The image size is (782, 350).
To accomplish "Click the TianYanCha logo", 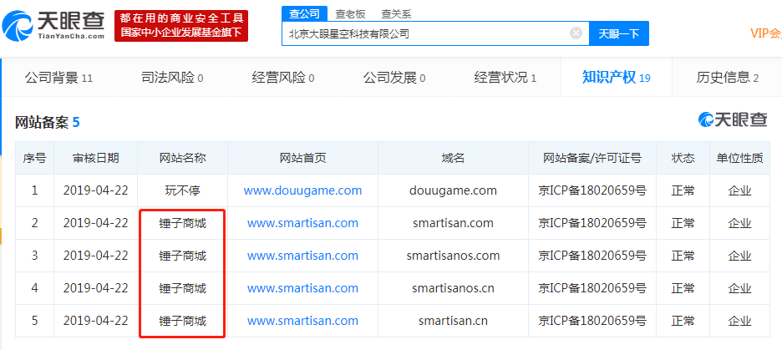I will (x=53, y=25).
